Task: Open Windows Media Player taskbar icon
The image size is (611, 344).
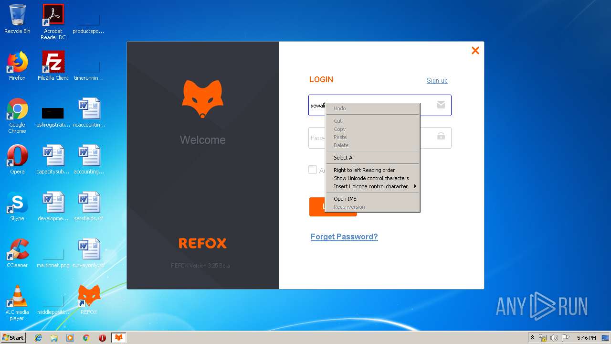Action: click(70, 338)
